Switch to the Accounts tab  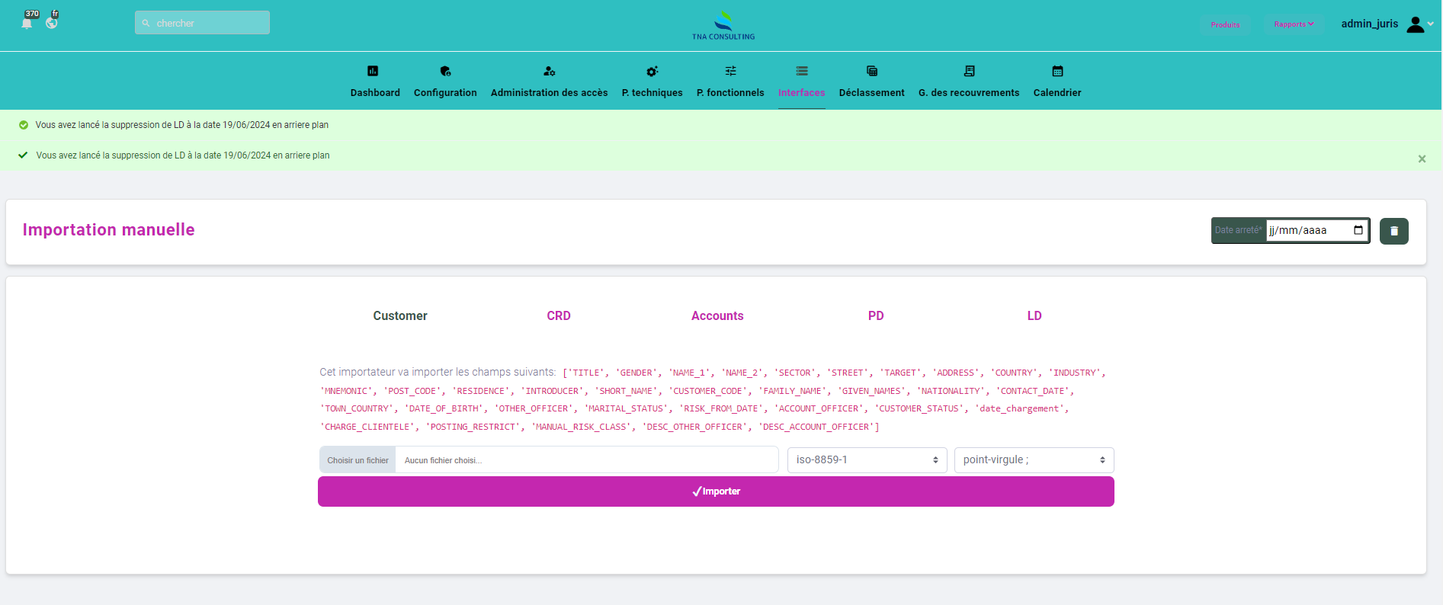tap(717, 315)
